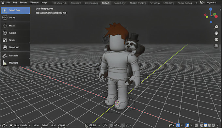Open the Help menu
Image resolution: width=222 pixels, height=128 pixels.
(44, 3)
